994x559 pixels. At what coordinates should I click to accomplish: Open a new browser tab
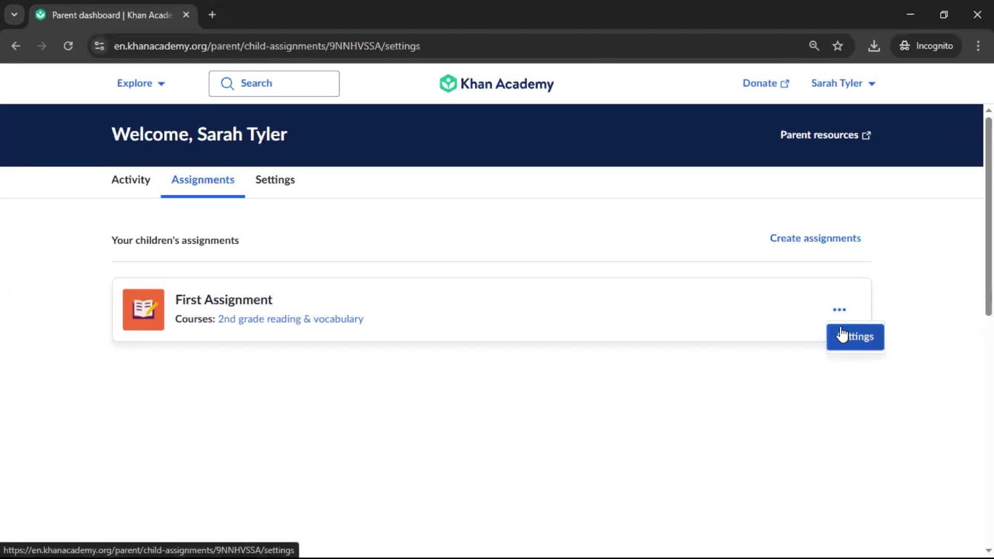(212, 14)
